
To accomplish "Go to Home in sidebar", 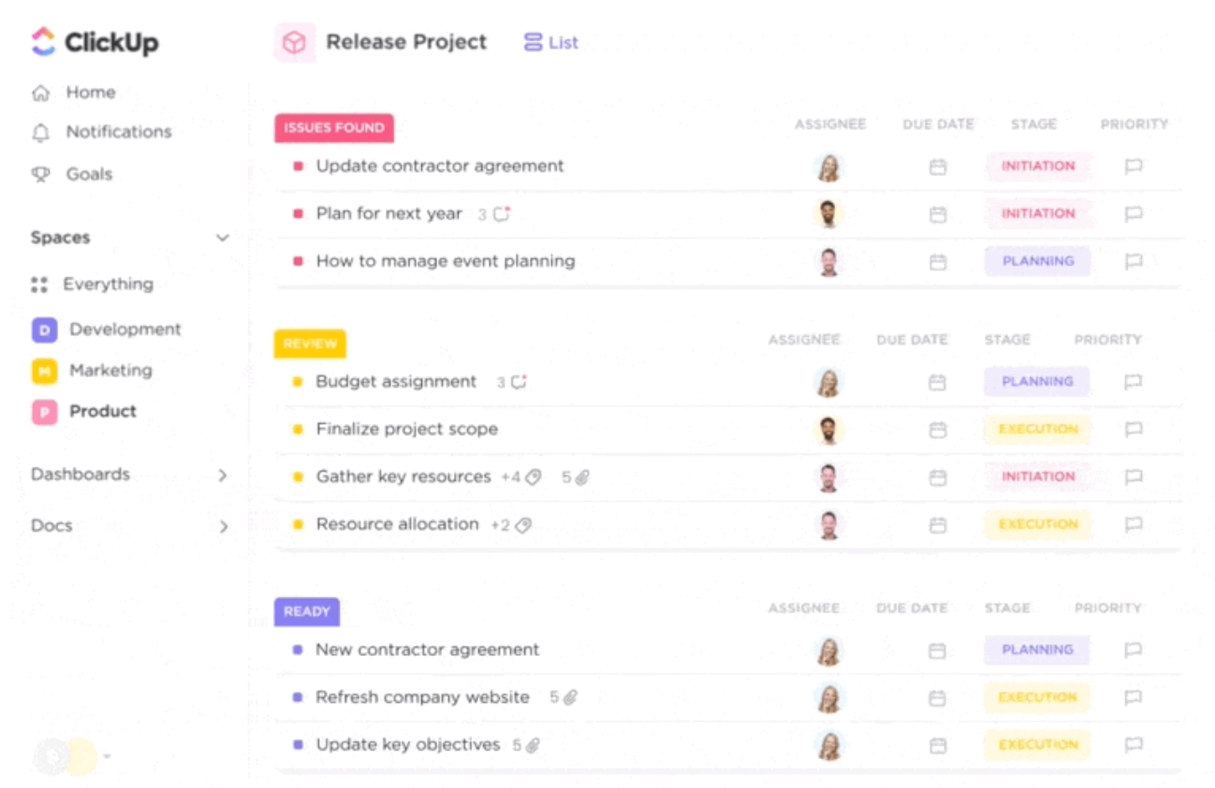I will coord(91,93).
